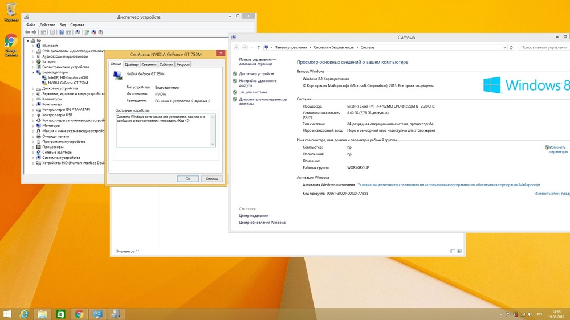Screen dimensions: 570x320
Task: Click the up arrow in System window navigation
Action: (259, 47)
